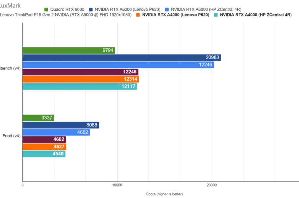Screen dimensions: 299x198
Task: Select the 'NVIDIA RTX A4000 (HP ZCentral 4R)' legend label
Action: tap(256, 15)
